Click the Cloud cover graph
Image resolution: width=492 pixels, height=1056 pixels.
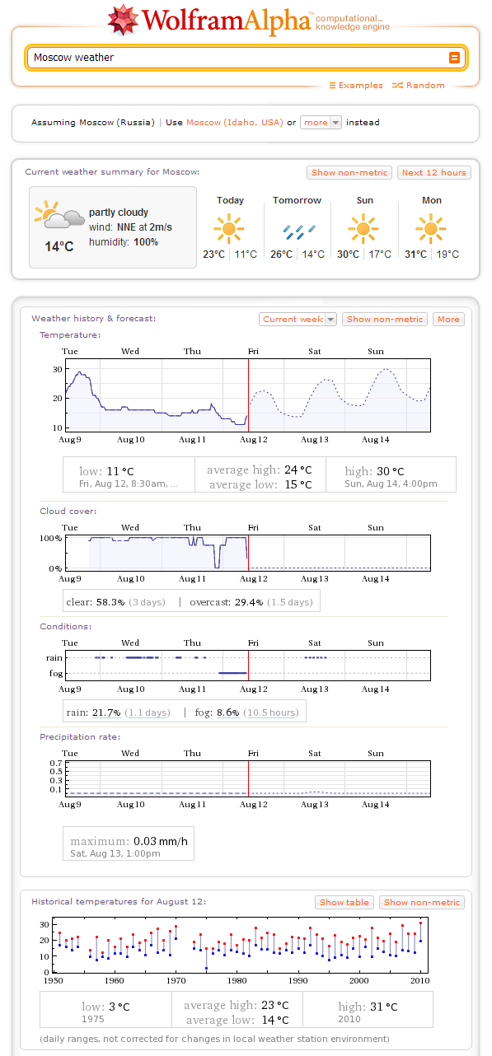(x=248, y=552)
